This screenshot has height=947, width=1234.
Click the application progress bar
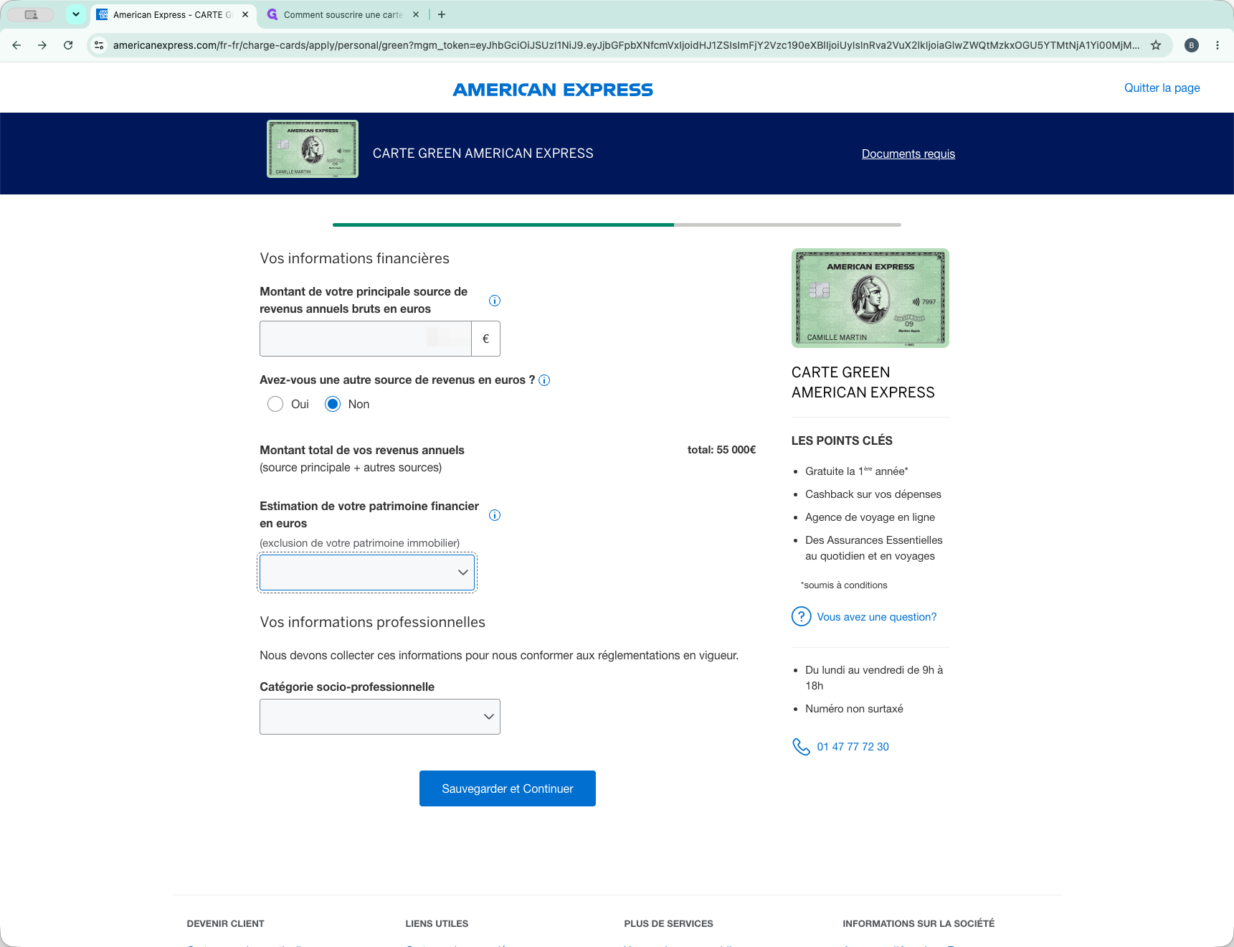coord(617,225)
